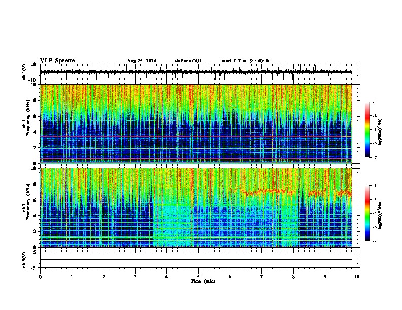
Task: Click the "VLF Spectra" title text
Action: pyautogui.click(x=57, y=61)
